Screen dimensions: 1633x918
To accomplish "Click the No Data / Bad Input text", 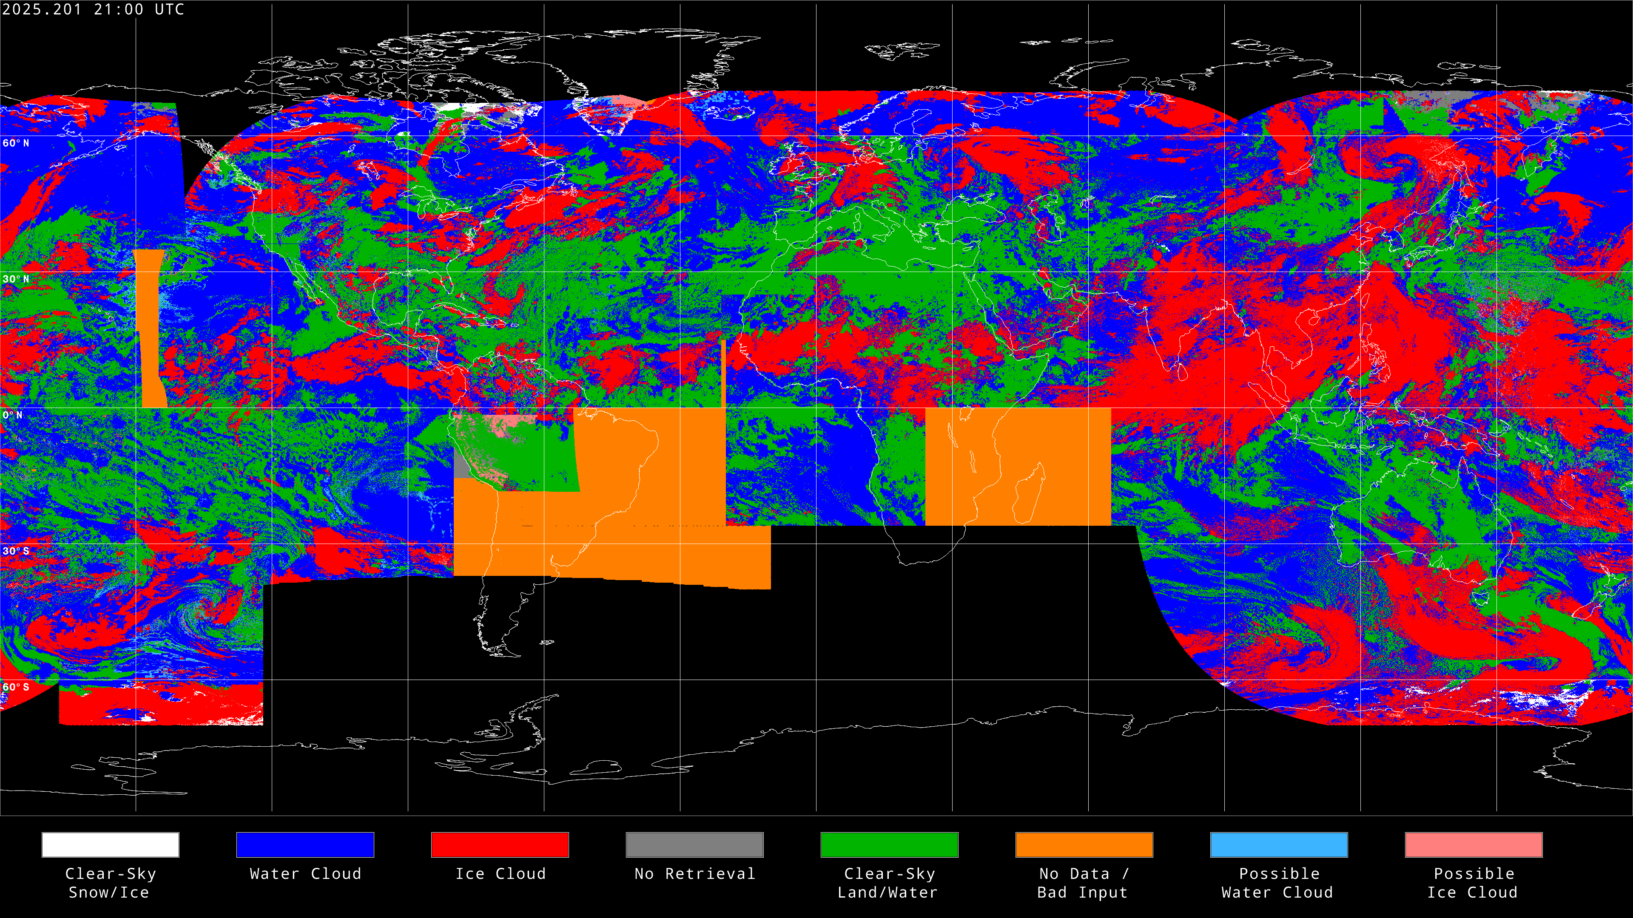I will coord(1084,883).
